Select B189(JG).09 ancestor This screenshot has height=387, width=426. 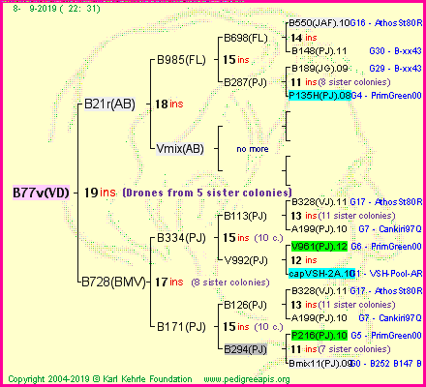319,69
